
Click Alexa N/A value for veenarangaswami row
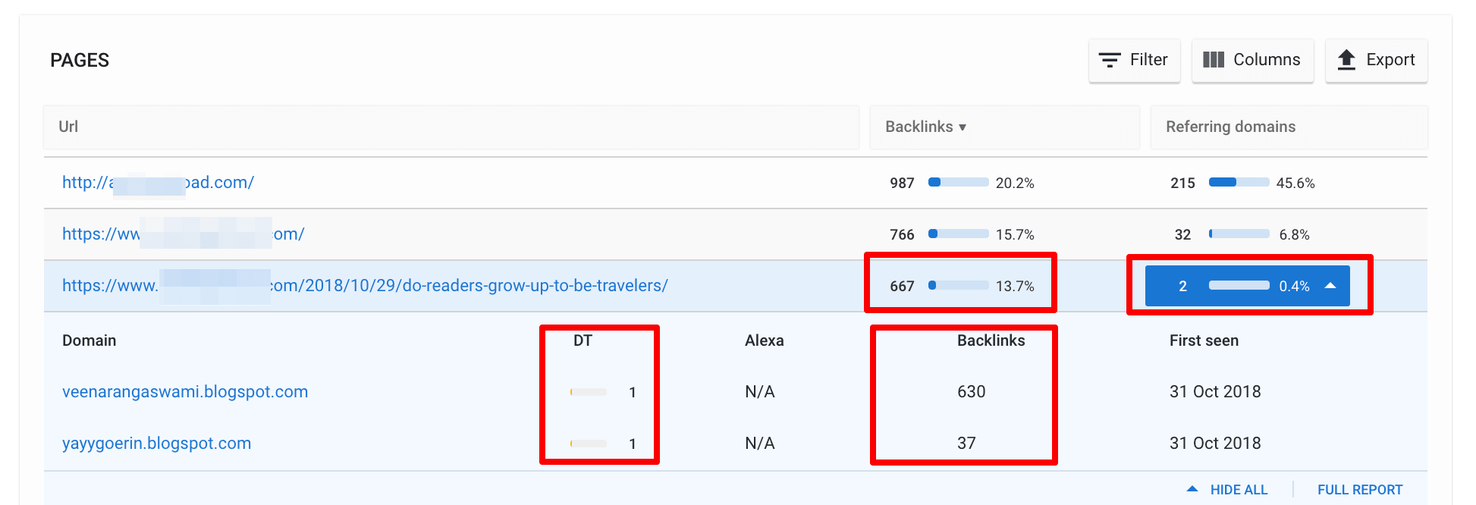click(760, 392)
